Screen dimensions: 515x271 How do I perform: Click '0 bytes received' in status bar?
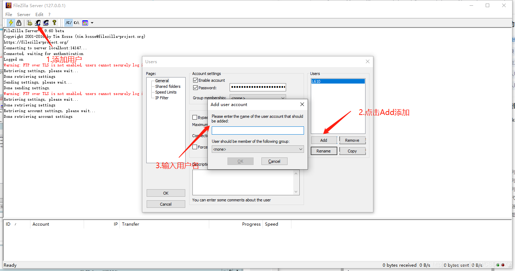click(x=399, y=265)
